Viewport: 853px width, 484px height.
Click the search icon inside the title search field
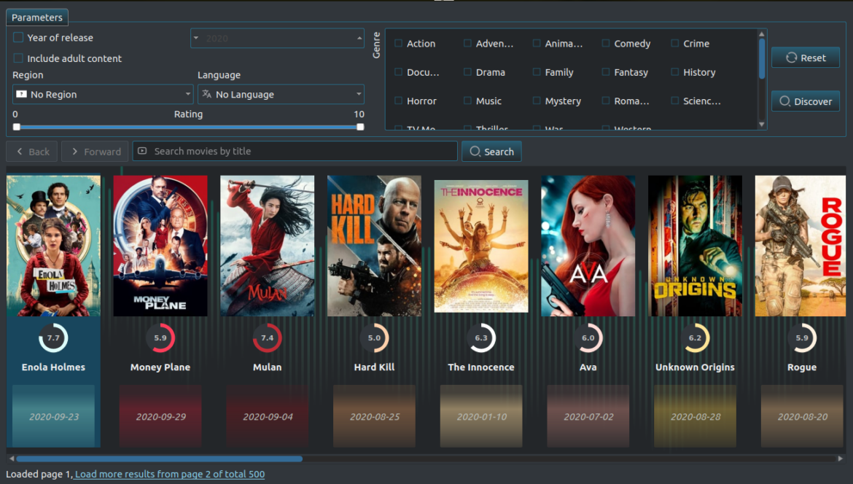click(142, 151)
